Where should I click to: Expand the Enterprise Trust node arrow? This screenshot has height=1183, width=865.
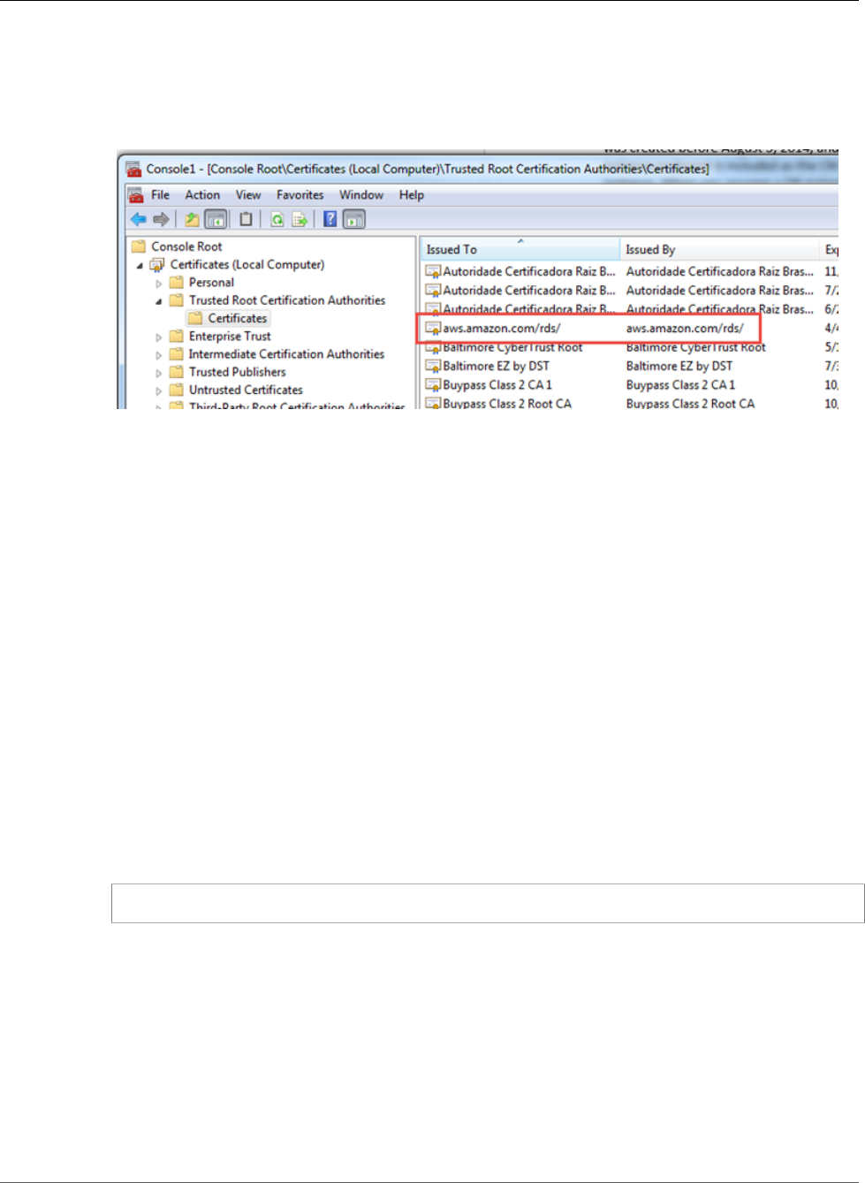[x=159, y=337]
